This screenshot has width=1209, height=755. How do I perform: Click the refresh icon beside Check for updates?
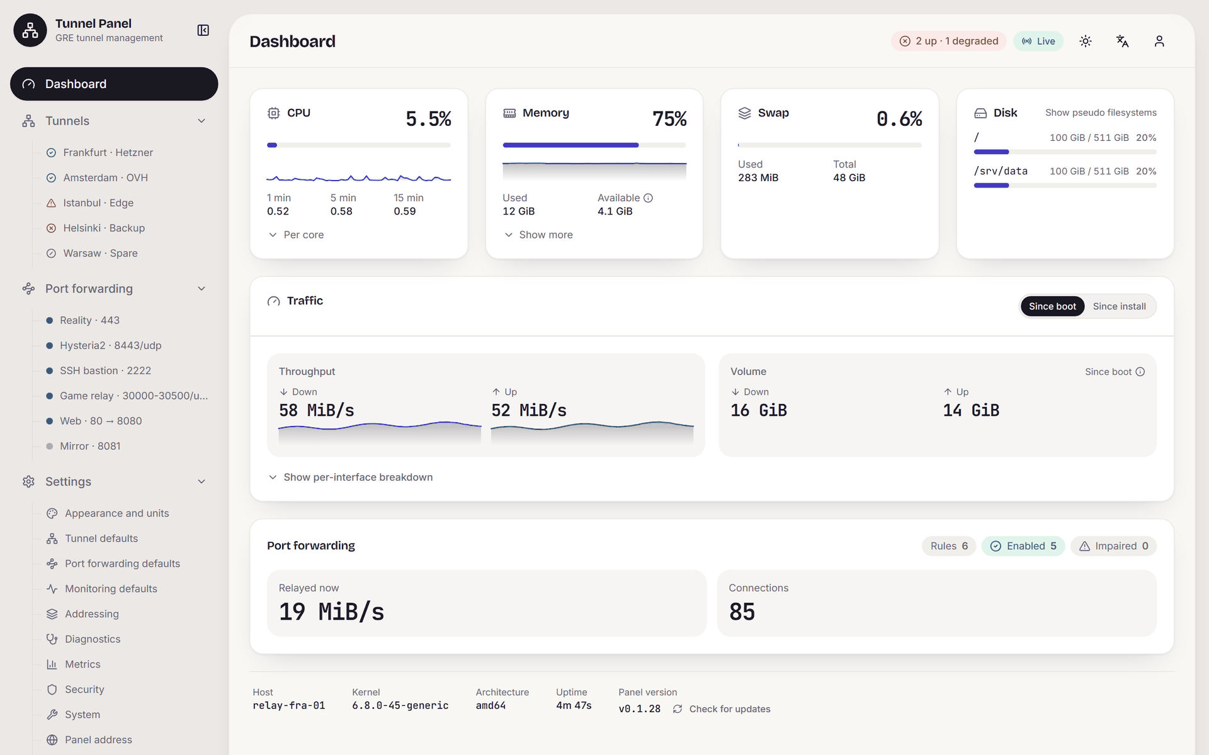[678, 709]
